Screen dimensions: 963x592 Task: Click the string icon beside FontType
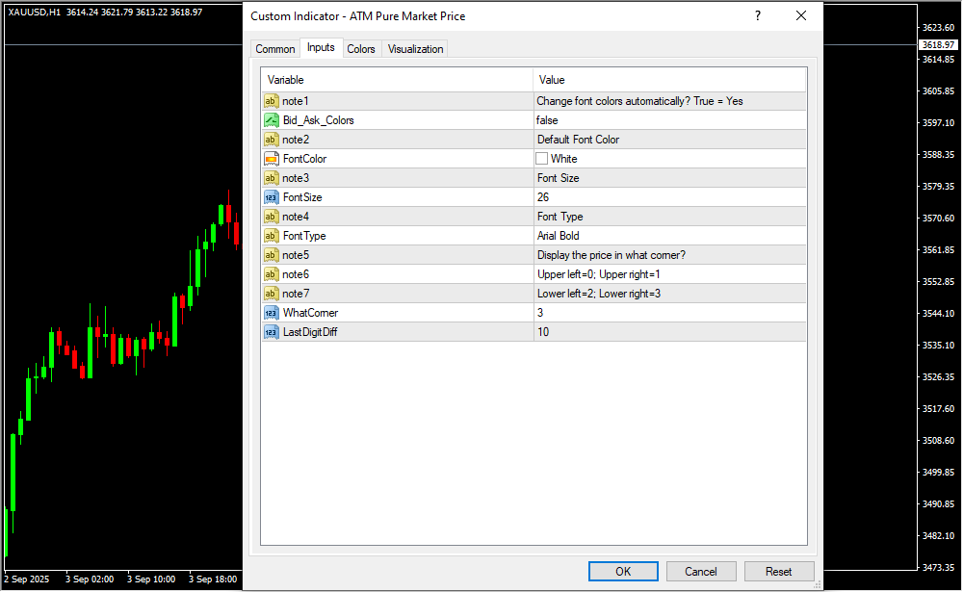[271, 236]
